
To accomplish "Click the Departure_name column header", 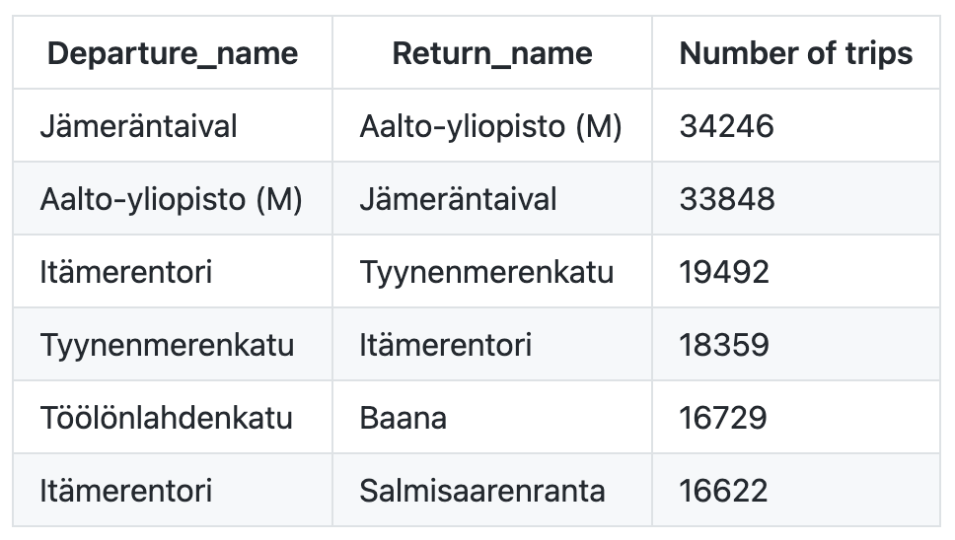I will click(172, 53).
